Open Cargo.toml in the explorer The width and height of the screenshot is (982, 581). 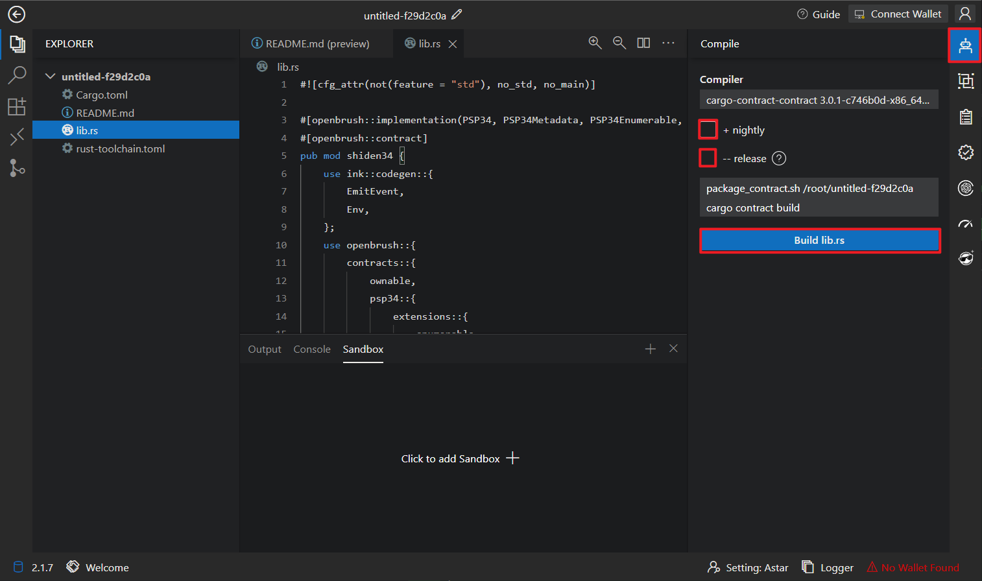pyautogui.click(x=102, y=95)
